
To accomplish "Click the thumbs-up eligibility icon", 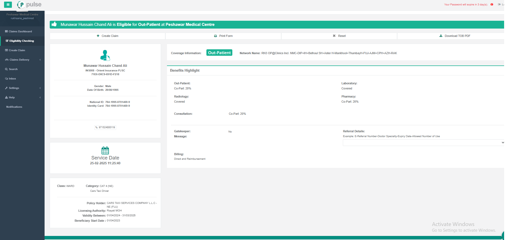I will (54, 24).
